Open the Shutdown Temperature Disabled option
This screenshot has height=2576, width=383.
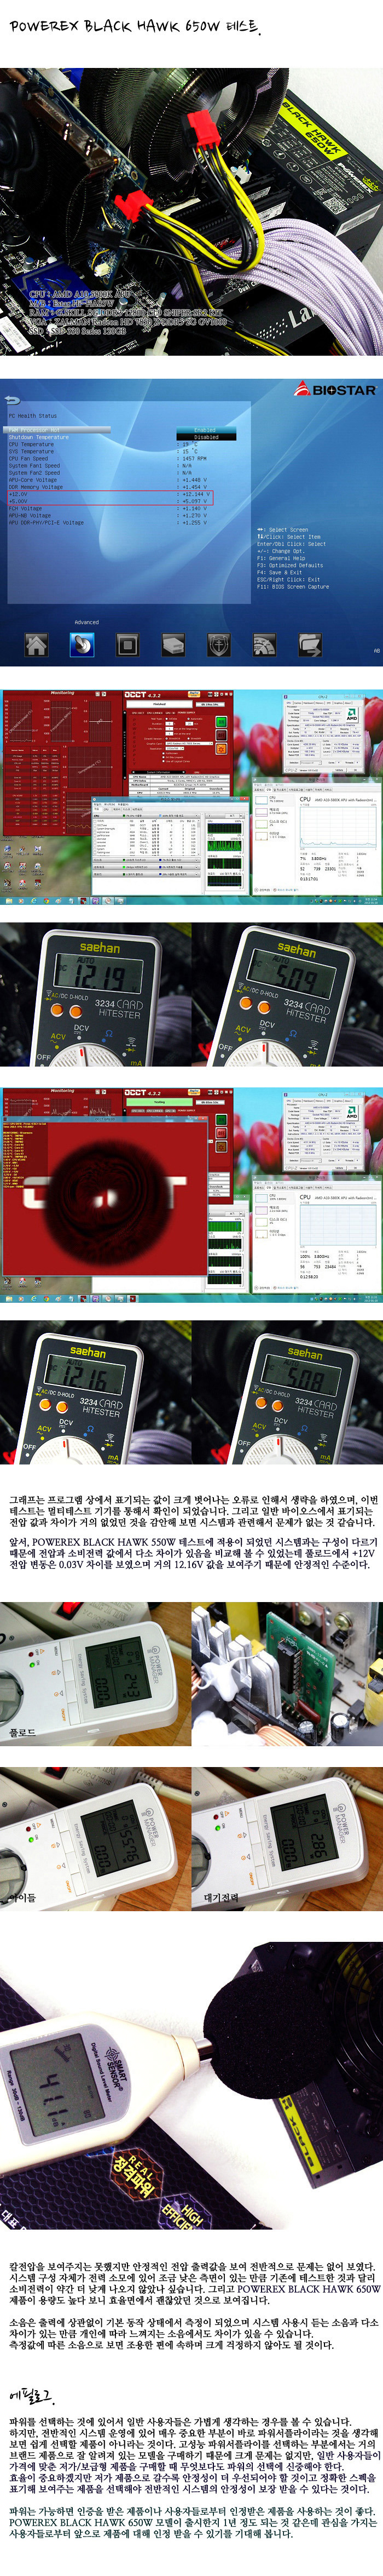(x=206, y=437)
